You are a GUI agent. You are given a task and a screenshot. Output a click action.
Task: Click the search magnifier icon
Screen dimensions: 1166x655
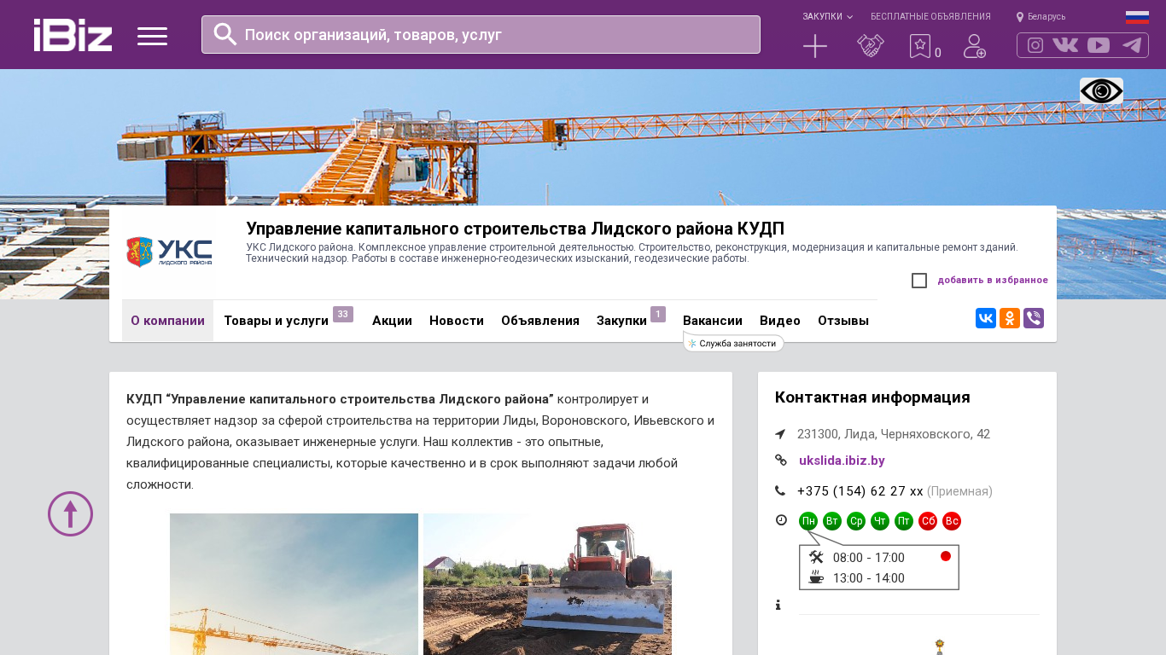click(x=225, y=34)
